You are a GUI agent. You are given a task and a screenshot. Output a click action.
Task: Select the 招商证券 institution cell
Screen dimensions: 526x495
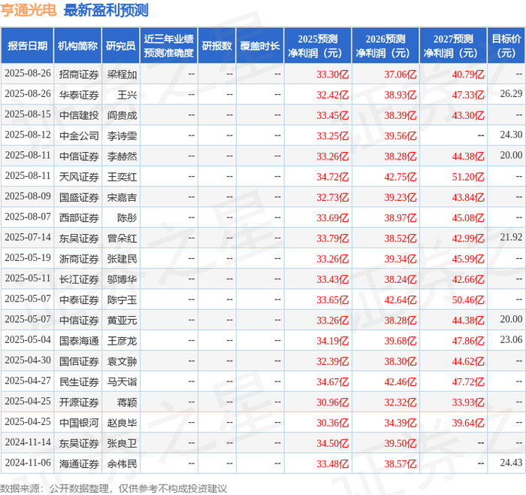[79, 74]
